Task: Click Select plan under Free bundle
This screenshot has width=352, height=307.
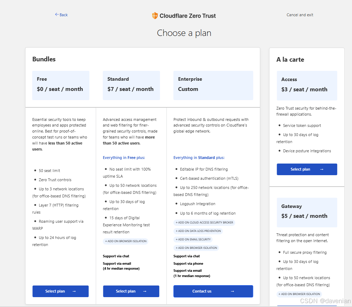Action: pyautogui.click(x=60, y=291)
